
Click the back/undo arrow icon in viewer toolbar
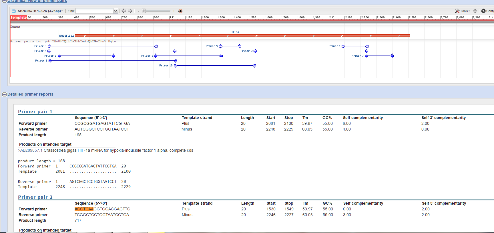[13, 11]
